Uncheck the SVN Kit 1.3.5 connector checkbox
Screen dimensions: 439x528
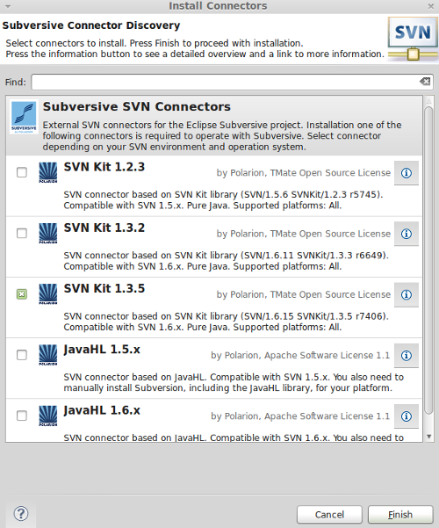(x=22, y=294)
